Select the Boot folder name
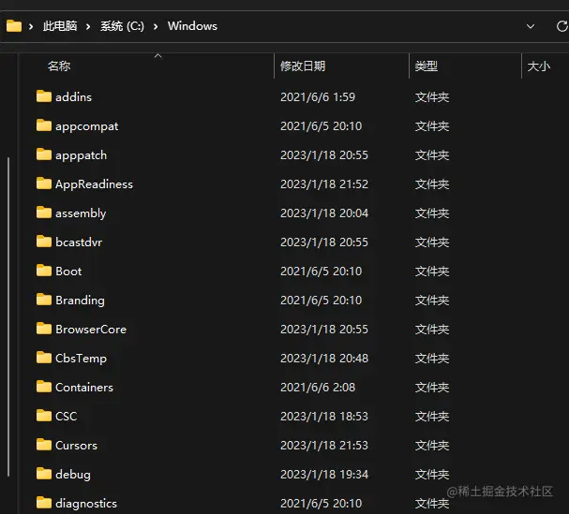The width and height of the screenshot is (569, 514). pyautogui.click(x=68, y=272)
